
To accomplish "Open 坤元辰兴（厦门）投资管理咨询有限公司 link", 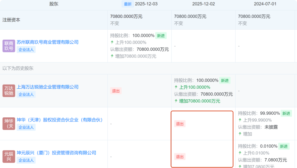I will [56, 153].
